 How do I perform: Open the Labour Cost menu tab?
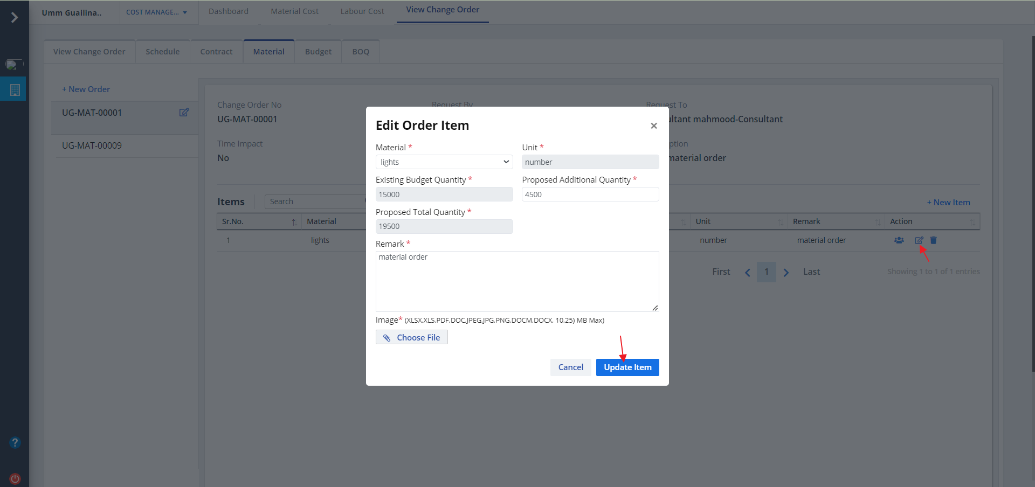(x=362, y=11)
